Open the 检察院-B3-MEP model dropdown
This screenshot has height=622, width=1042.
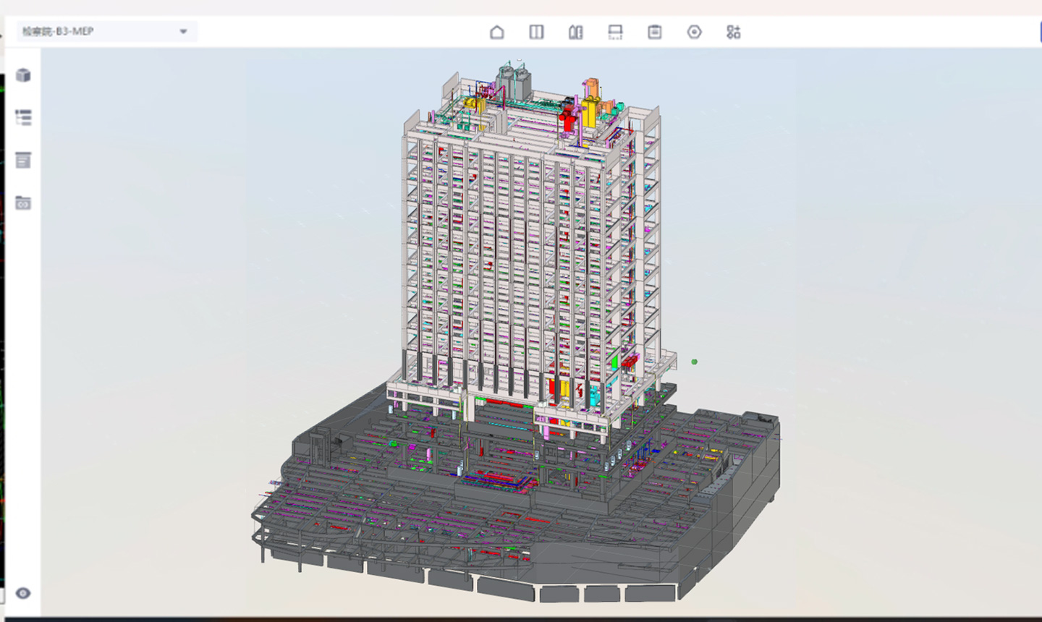click(x=105, y=32)
